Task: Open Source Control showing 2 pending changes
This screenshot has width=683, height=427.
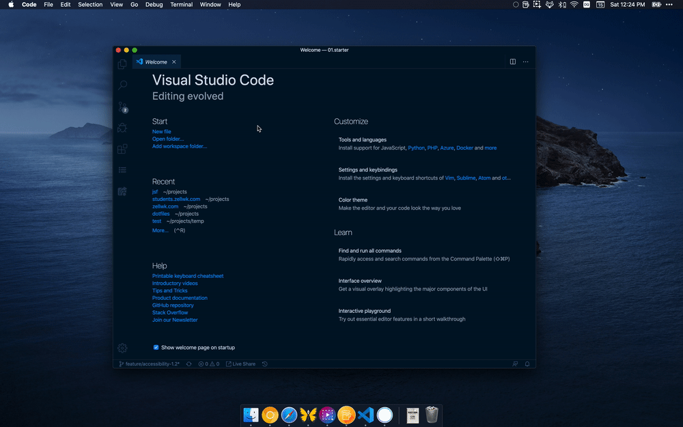Action: tap(122, 107)
